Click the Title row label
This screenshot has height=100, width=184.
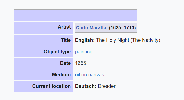tap(44, 40)
